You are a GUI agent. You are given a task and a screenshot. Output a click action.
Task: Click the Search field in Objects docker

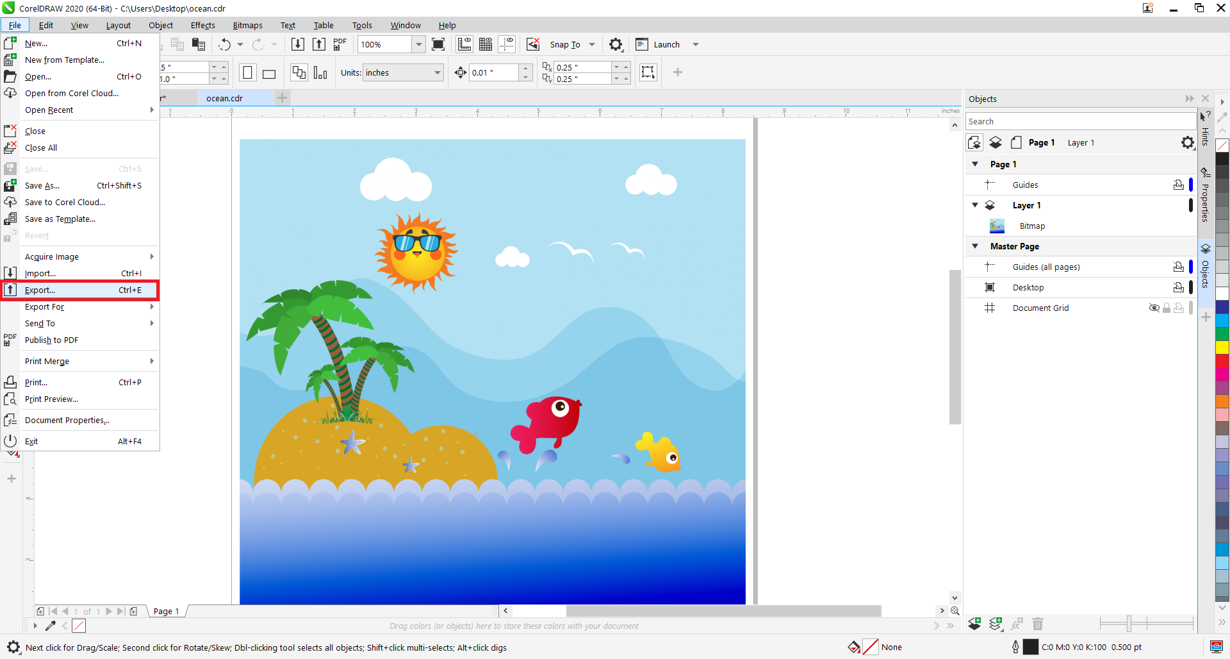pos(1079,121)
